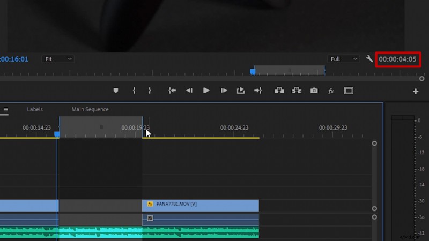429x241 pixels.
Task: Click the 00:00:14:23 ruler timecode
Action: pos(36,127)
